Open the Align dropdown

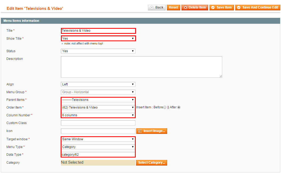[98, 84]
